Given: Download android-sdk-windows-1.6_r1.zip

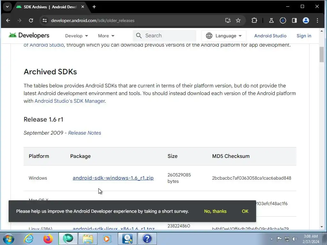Looking at the screenshot, I should [113, 178].
